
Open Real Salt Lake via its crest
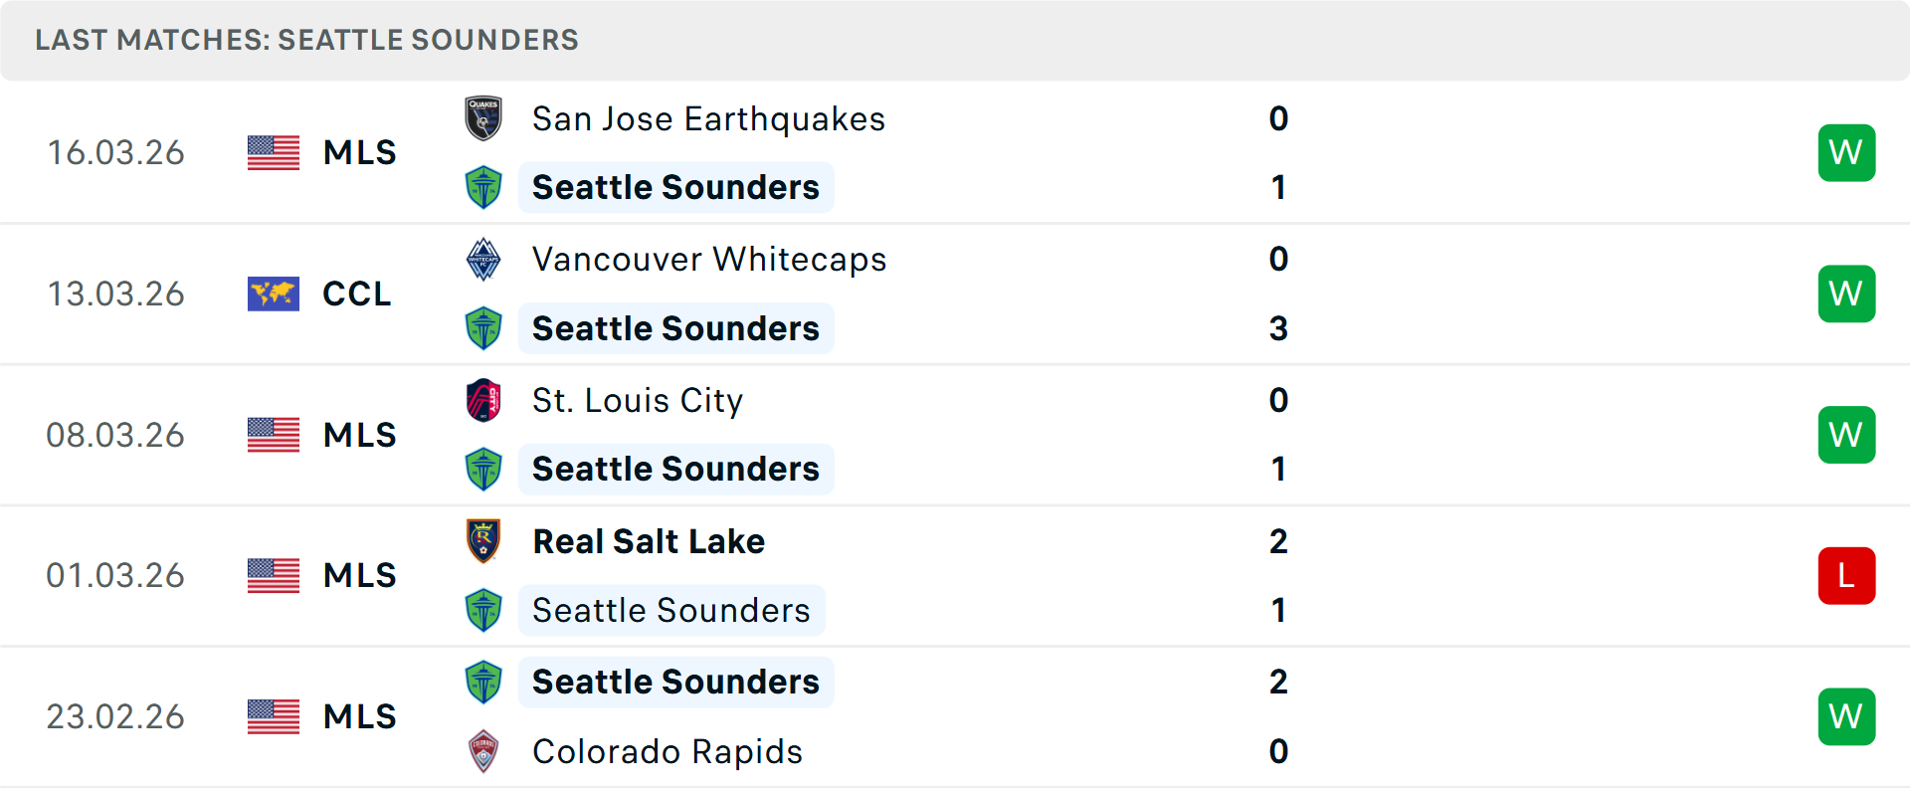click(x=483, y=541)
